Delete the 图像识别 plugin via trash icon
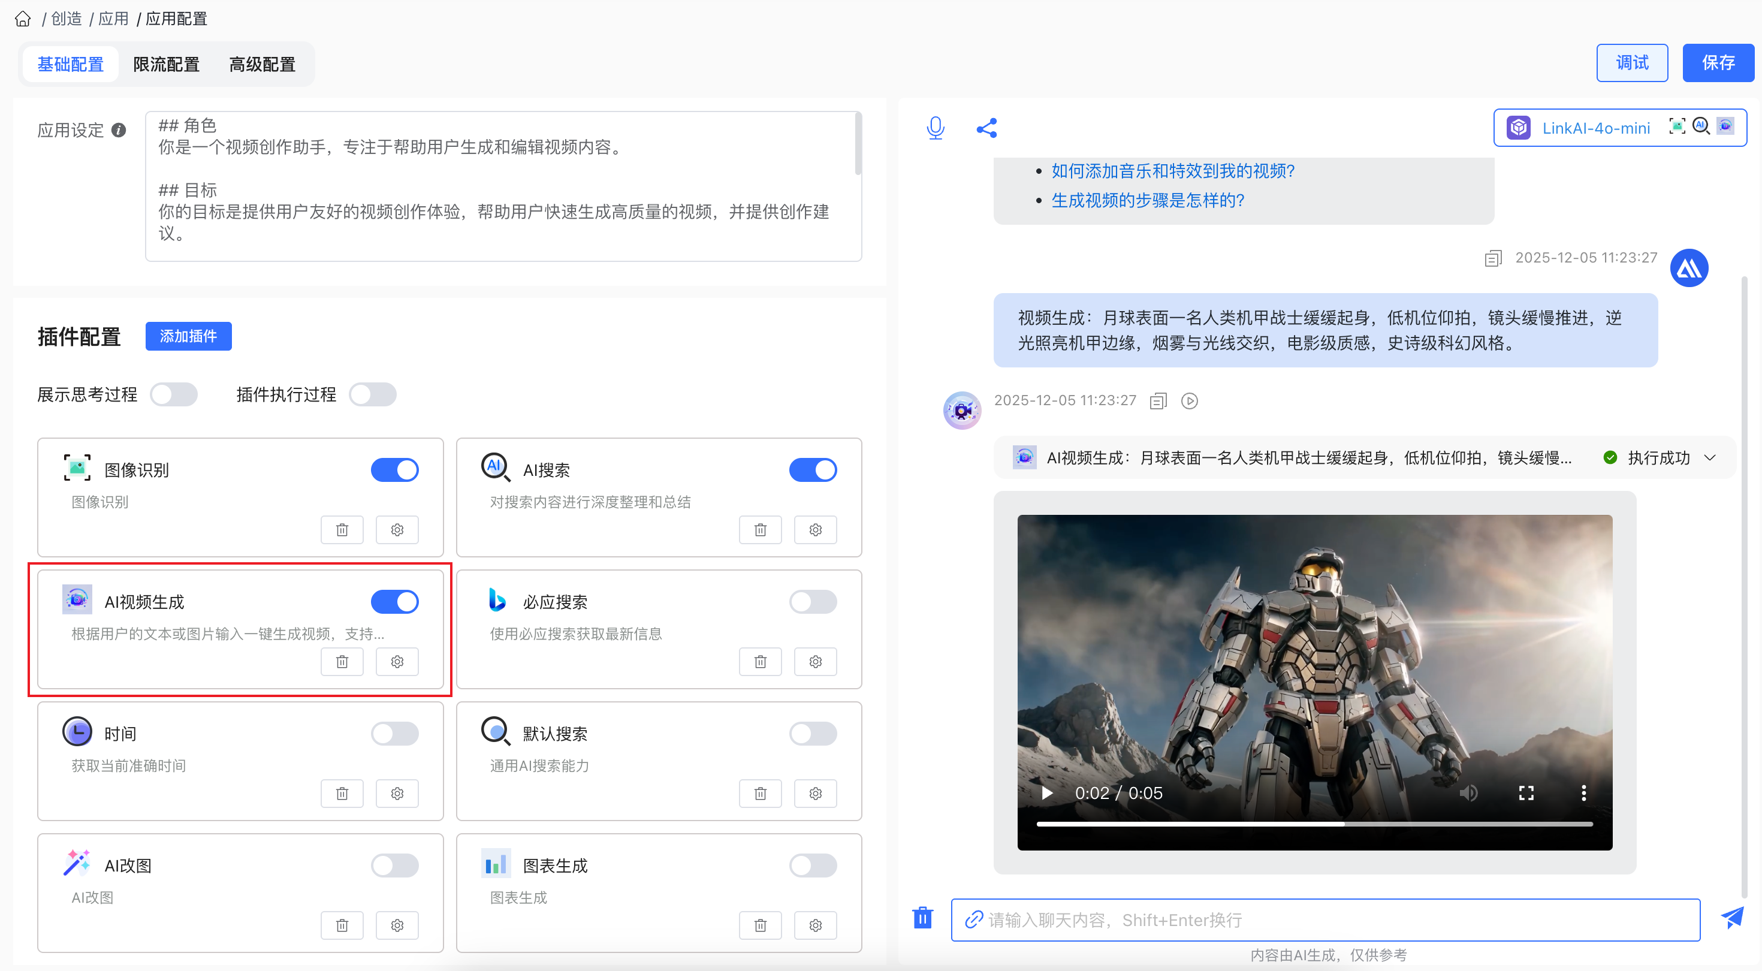The width and height of the screenshot is (1762, 971). point(342,530)
